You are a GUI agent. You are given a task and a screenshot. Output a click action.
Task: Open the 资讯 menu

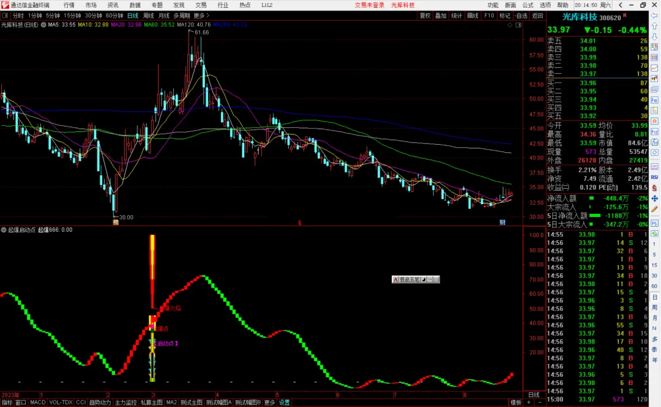113,5
